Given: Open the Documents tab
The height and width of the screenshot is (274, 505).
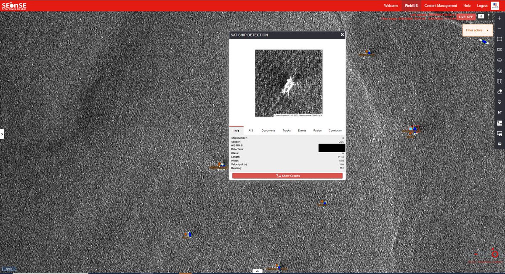Looking at the screenshot, I should [x=268, y=130].
